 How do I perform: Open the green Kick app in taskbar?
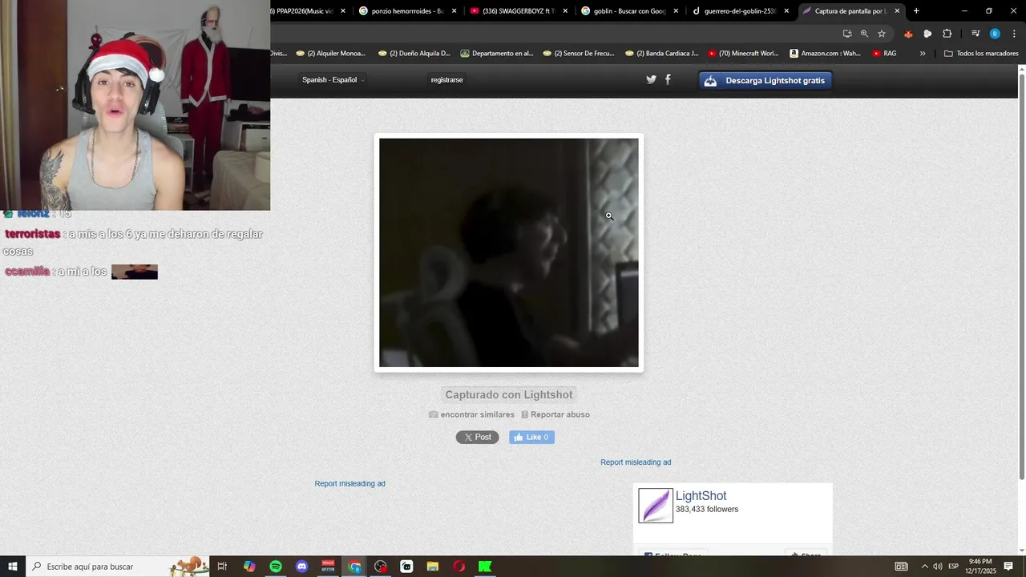[x=485, y=567]
